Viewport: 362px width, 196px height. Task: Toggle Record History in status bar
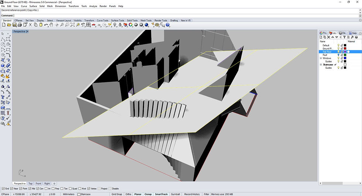point(192,194)
